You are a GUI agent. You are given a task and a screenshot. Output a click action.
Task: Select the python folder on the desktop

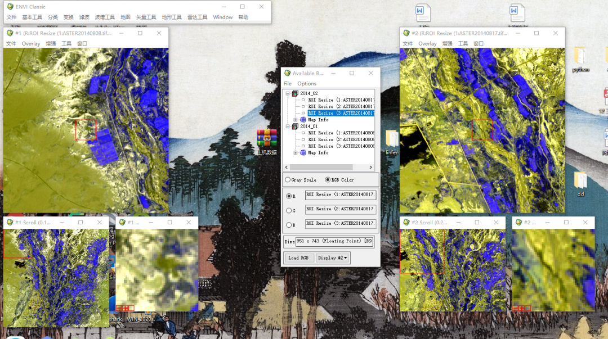tap(580, 56)
